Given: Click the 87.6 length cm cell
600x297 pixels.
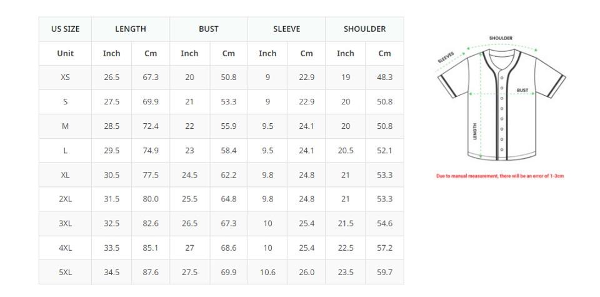Looking at the screenshot, I should click(x=151, y=273).
